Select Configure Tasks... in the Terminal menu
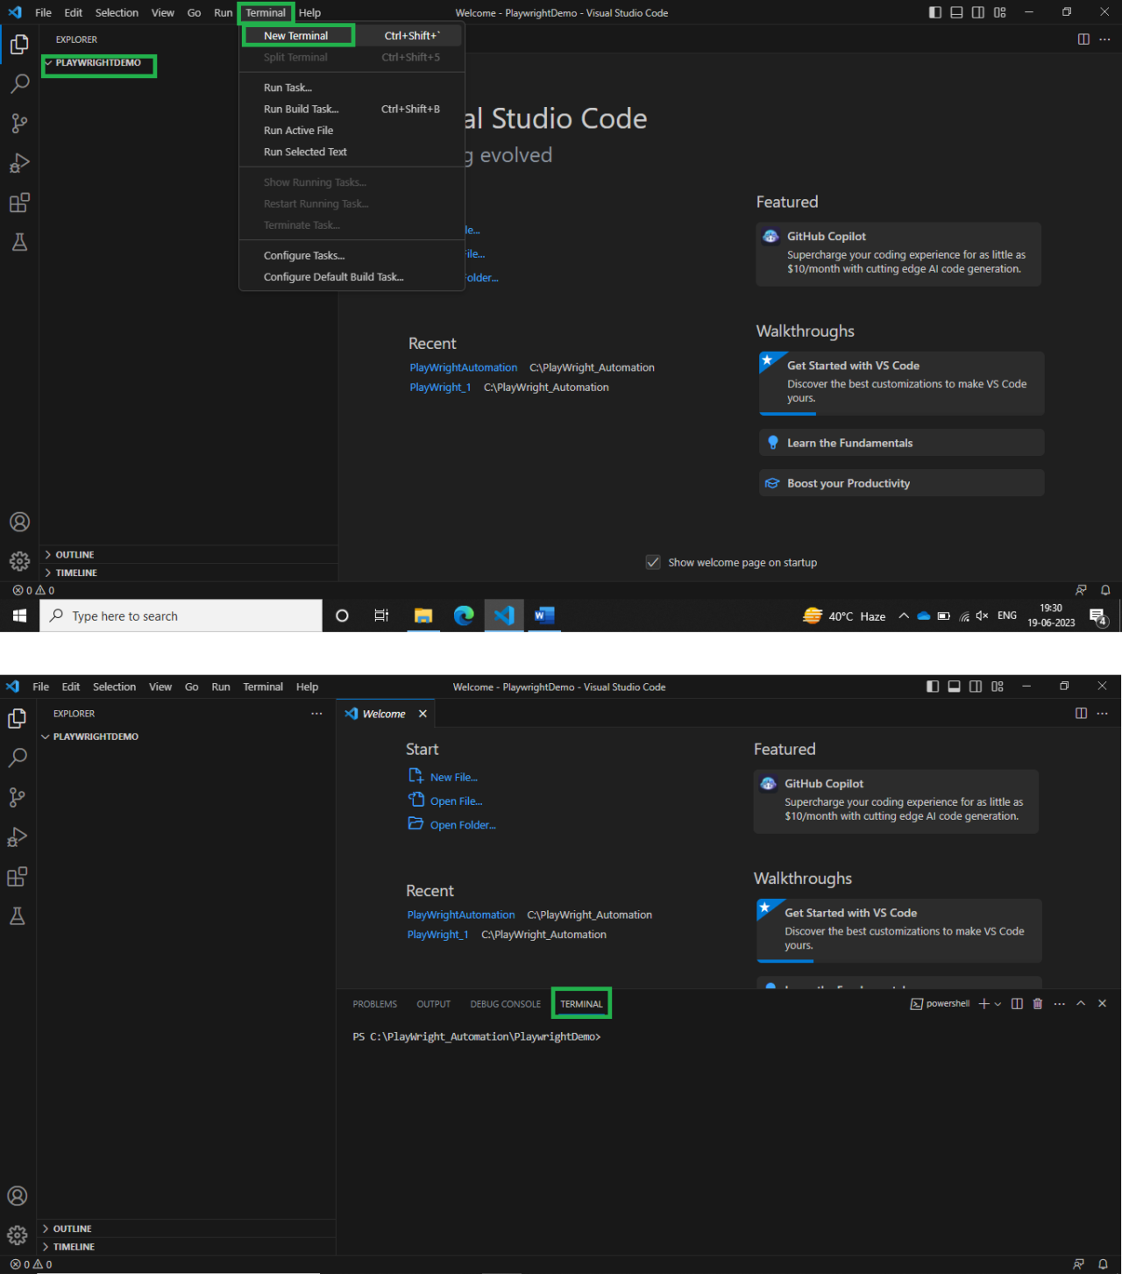This screenshot has height=1274, width=1122. (304, 256)
